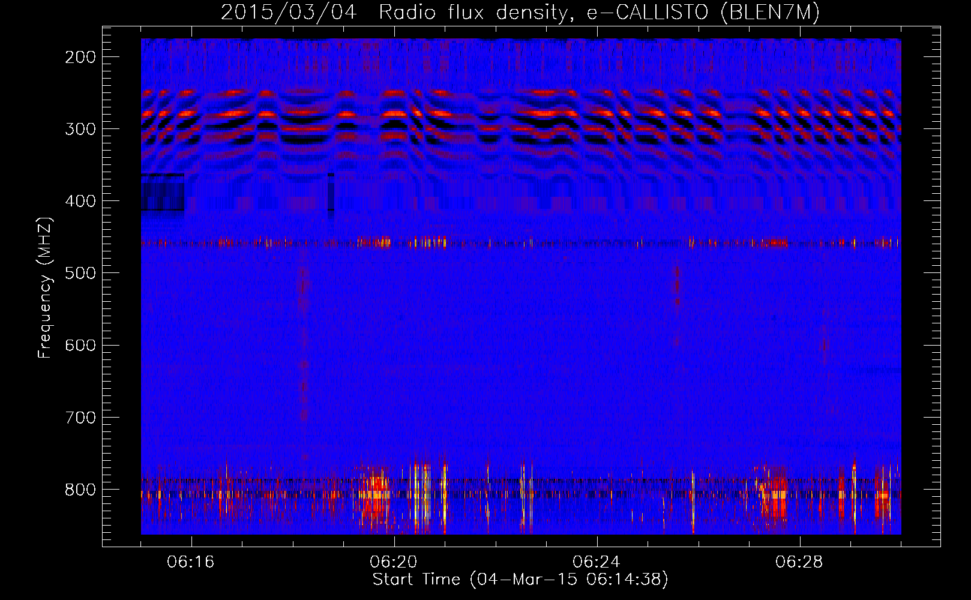Click the 500 frequency tick label
Image resolution: width=971 pixels, height=600 pixels.
tap(80, 273)
